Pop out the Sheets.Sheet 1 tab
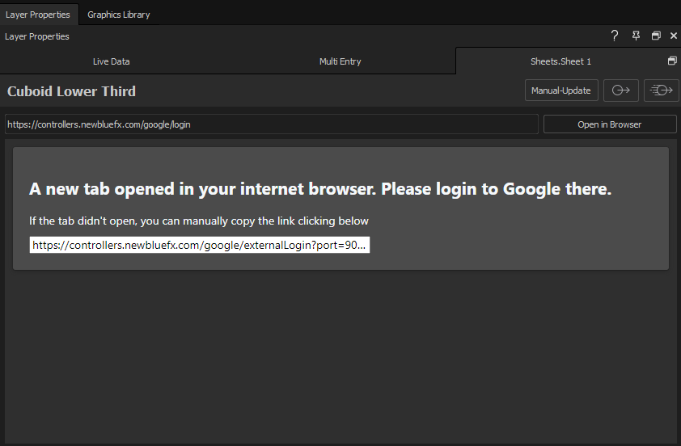The width and height of the screenshot is (681, 446). pyautogui.click(x=672, y=61)
